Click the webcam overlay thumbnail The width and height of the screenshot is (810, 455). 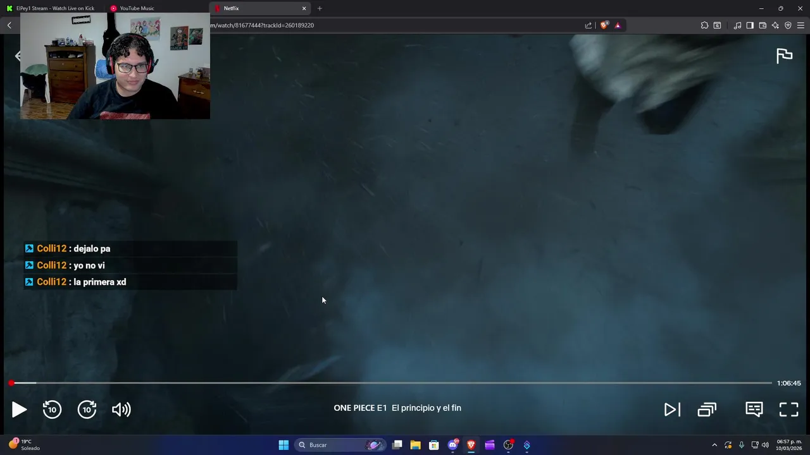pos(115,66)
